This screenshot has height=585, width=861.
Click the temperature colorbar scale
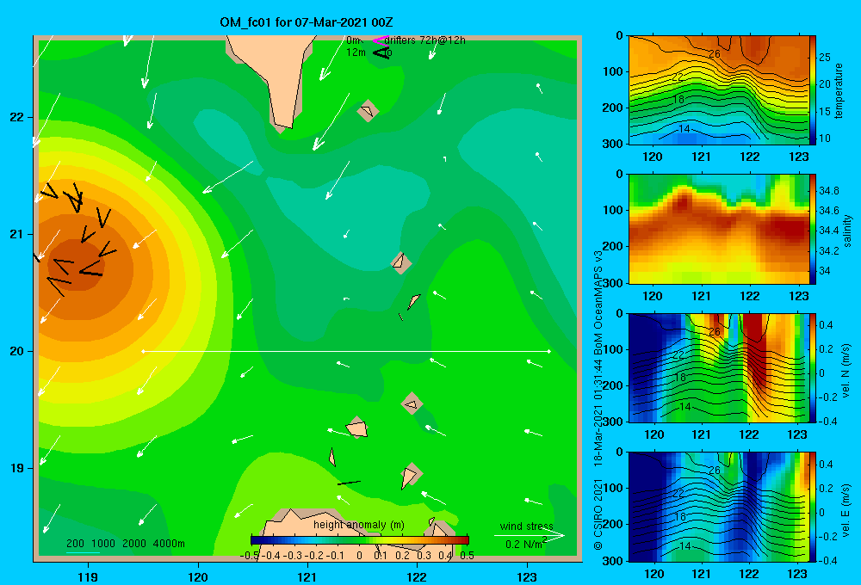(813, 90)
